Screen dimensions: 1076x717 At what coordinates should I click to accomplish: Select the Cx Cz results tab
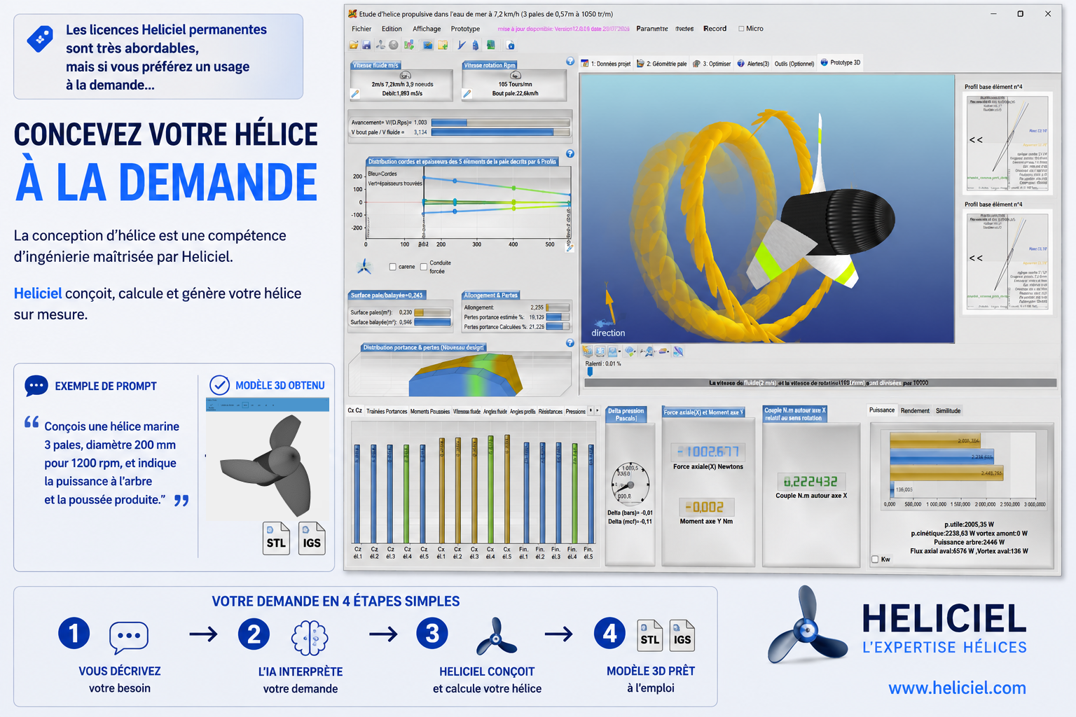coord(355,410)
